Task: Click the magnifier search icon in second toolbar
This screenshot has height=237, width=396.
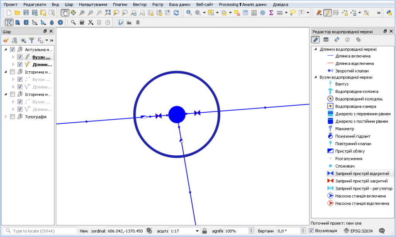Action: coord(73,22)
